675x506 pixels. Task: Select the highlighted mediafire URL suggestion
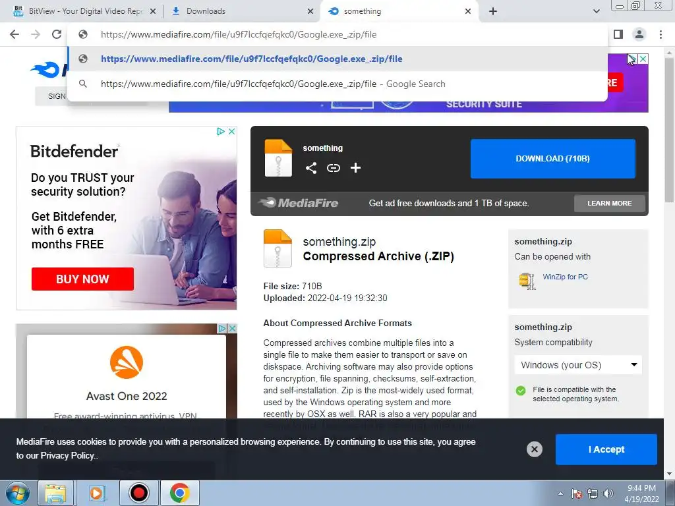pyautogui.click(x=337, y=59)
